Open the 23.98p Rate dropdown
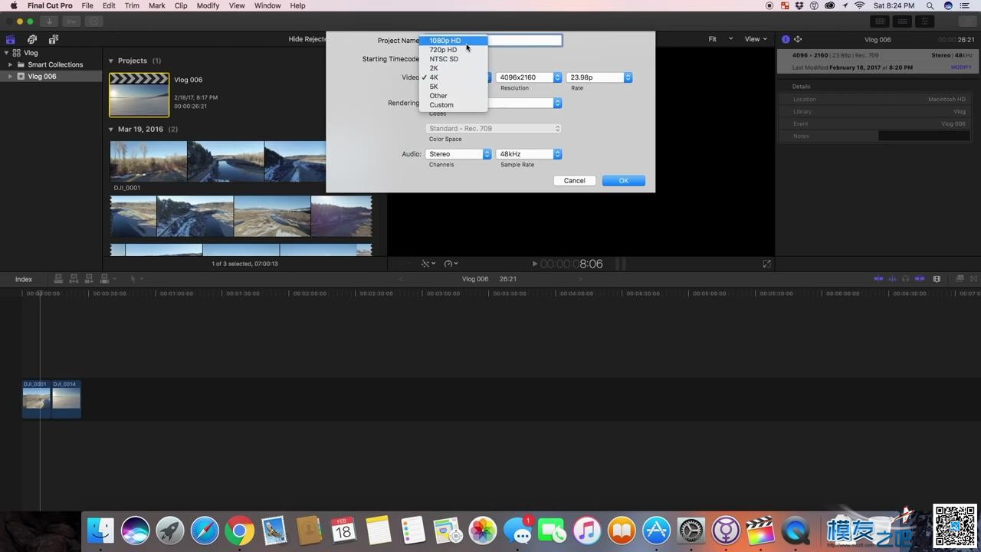This screenshot has height=552, width=981. pos(599,77)
